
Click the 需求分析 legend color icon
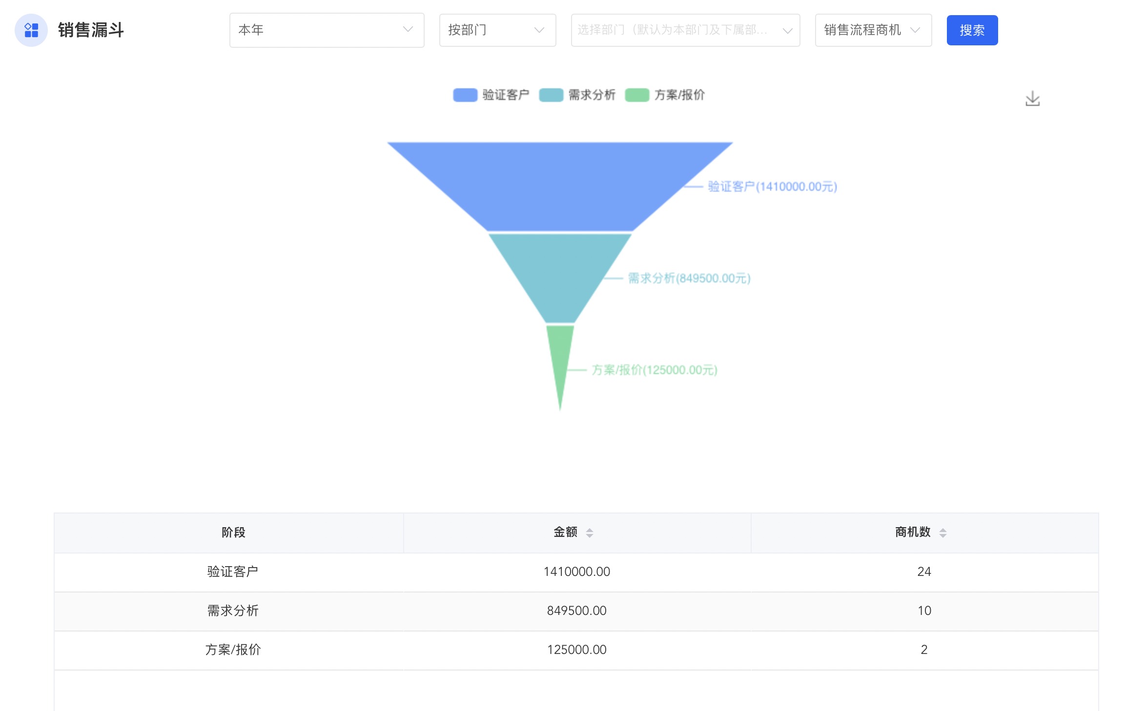tap(551, 95)
